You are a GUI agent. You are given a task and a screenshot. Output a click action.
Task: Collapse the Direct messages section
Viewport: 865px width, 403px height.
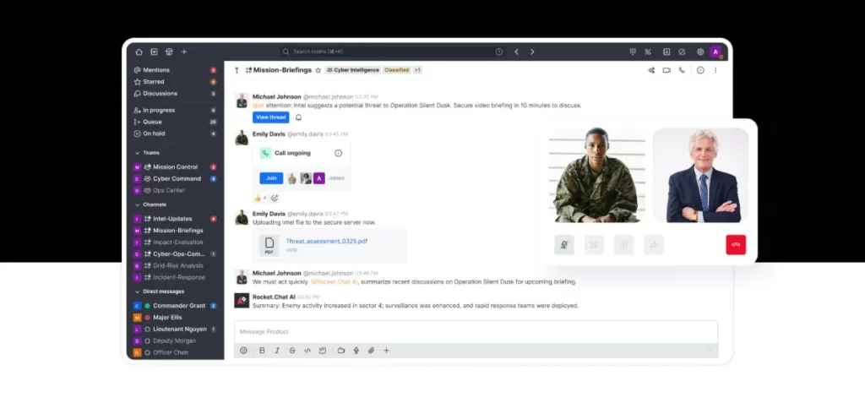[160, 291]
